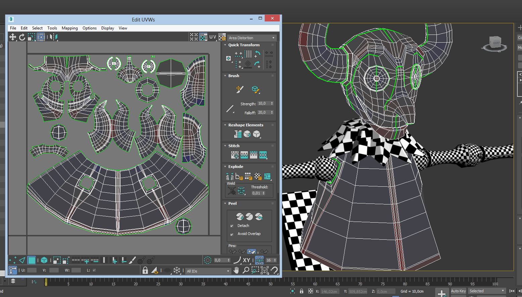Select the Move tool in the Edit UVWs toolbar
This screenshot has width=522, height=297.
click(x=13, y=37)
